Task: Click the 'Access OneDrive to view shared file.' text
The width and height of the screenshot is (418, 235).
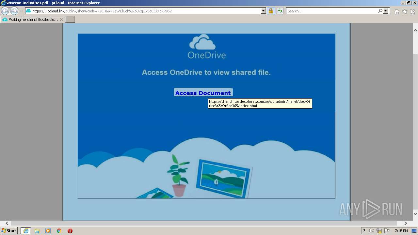Action: (206, 72)
